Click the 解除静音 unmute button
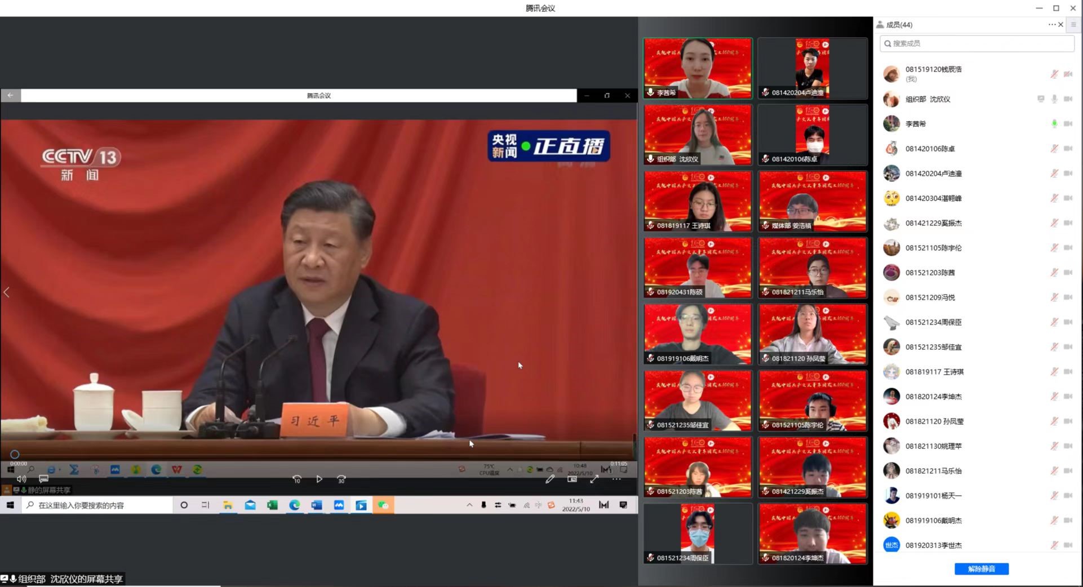This screenshot has height=587, width=1083. coord(981,569)
